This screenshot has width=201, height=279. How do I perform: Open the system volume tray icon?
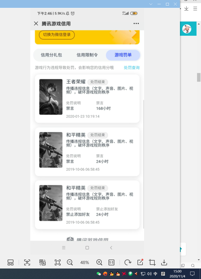click(149, 274)
